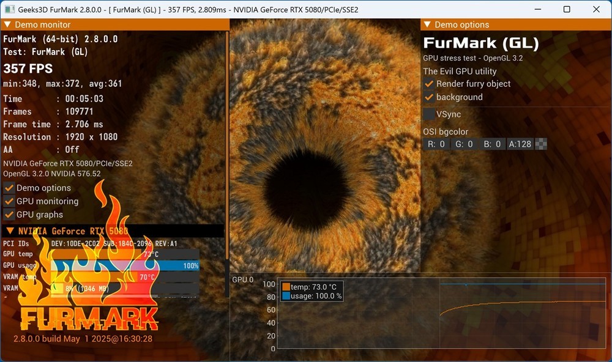This screenshot has width=612, height=362.
Task: Click the blue usage legend square
Action: (286, 296)
